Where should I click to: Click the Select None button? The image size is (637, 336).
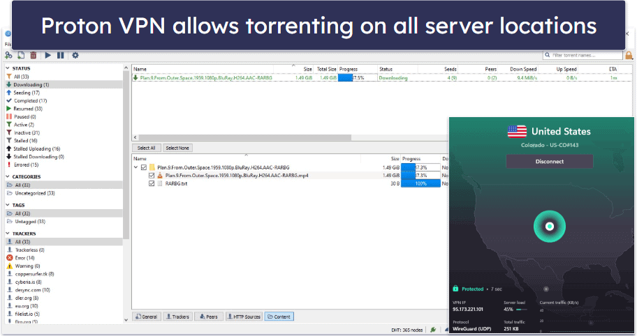pos(177,148)
